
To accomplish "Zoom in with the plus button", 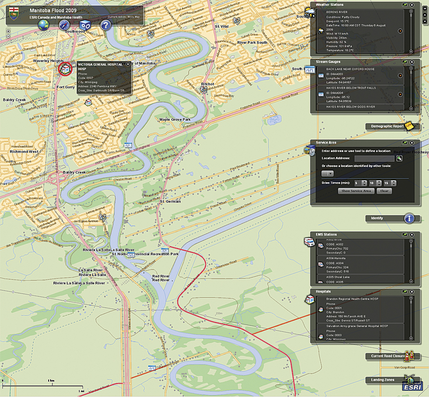I will coord(8,31).
